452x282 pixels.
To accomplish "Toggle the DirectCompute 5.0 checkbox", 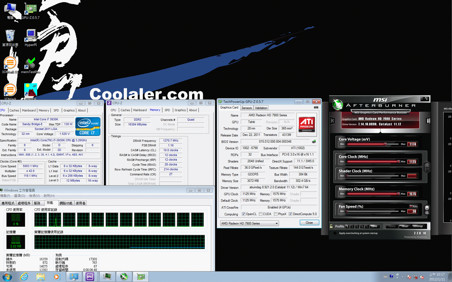I will (x=290, y=214).
